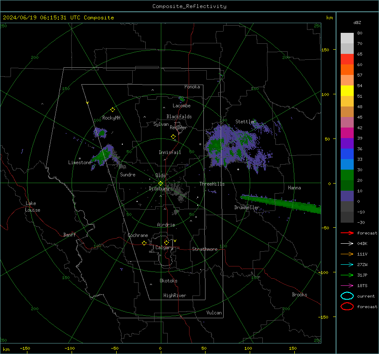Click the green 20 dBZ color swatch

(x=347, y=175)
